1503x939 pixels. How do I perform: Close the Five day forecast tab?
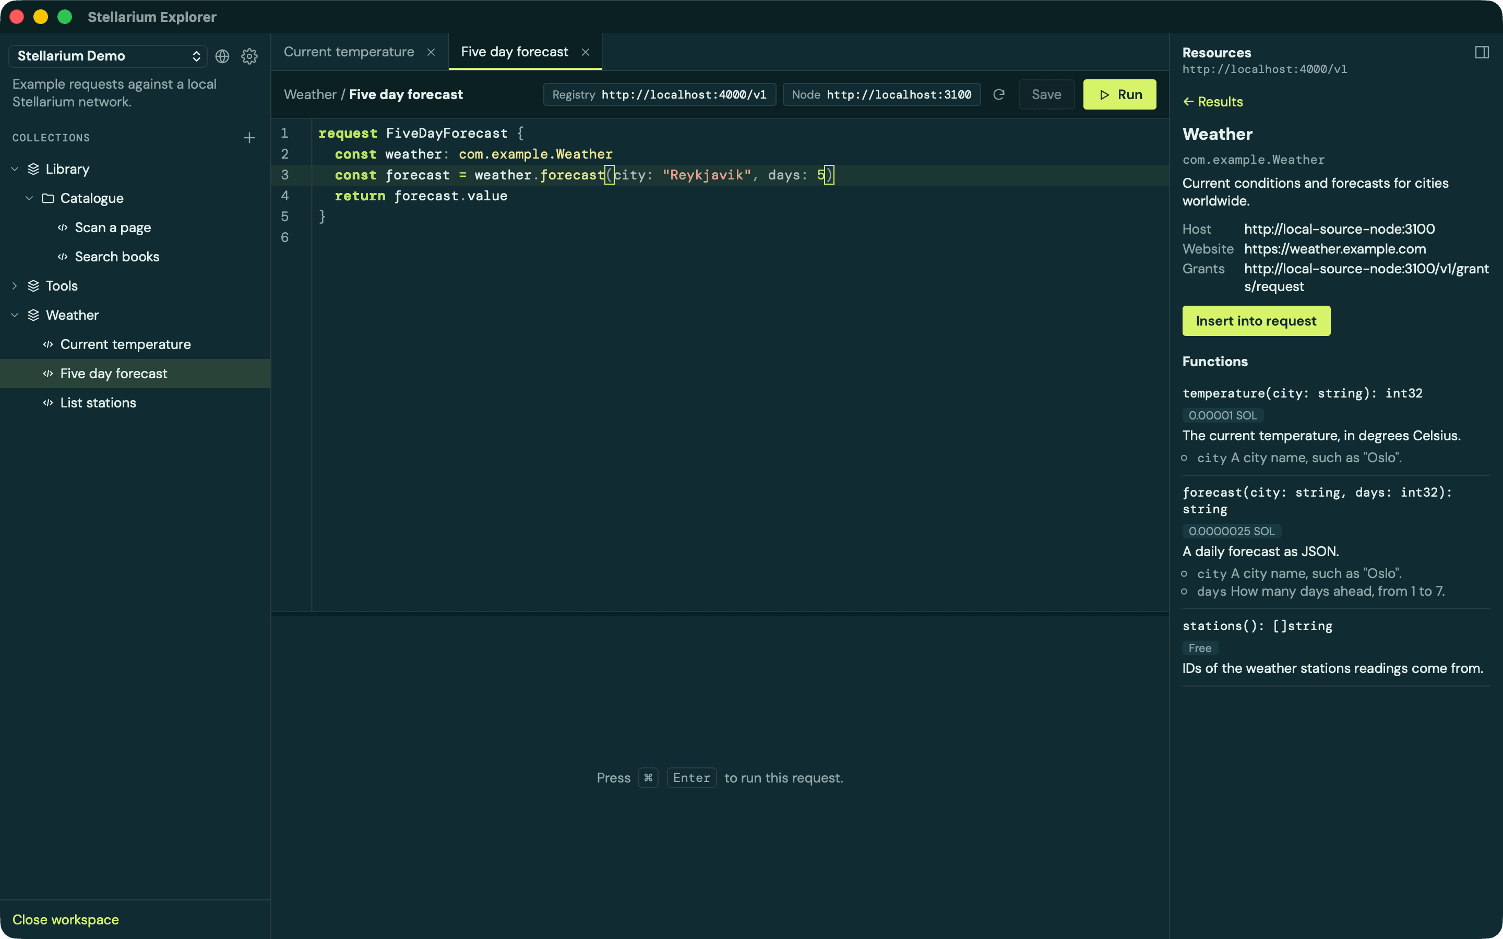click(x=585, y=52)
